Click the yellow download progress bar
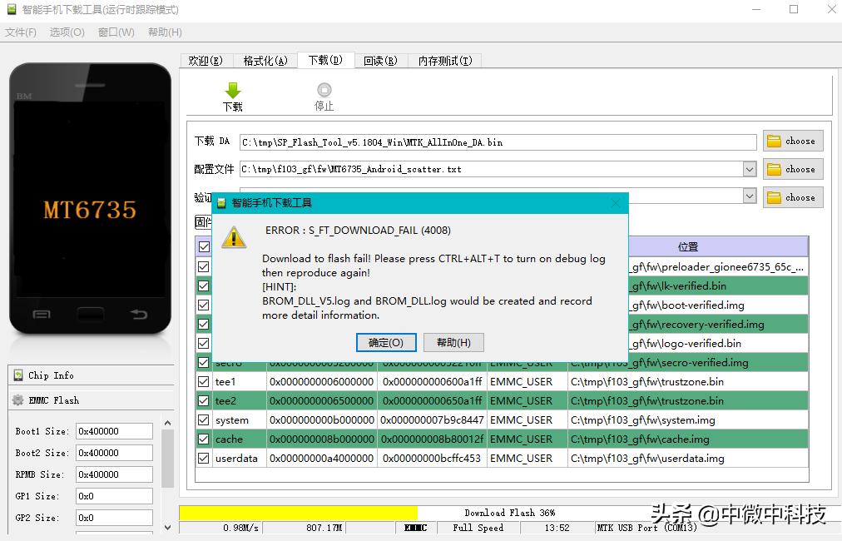The width and height of the screenshot is (842, 541). pos(298,513)
